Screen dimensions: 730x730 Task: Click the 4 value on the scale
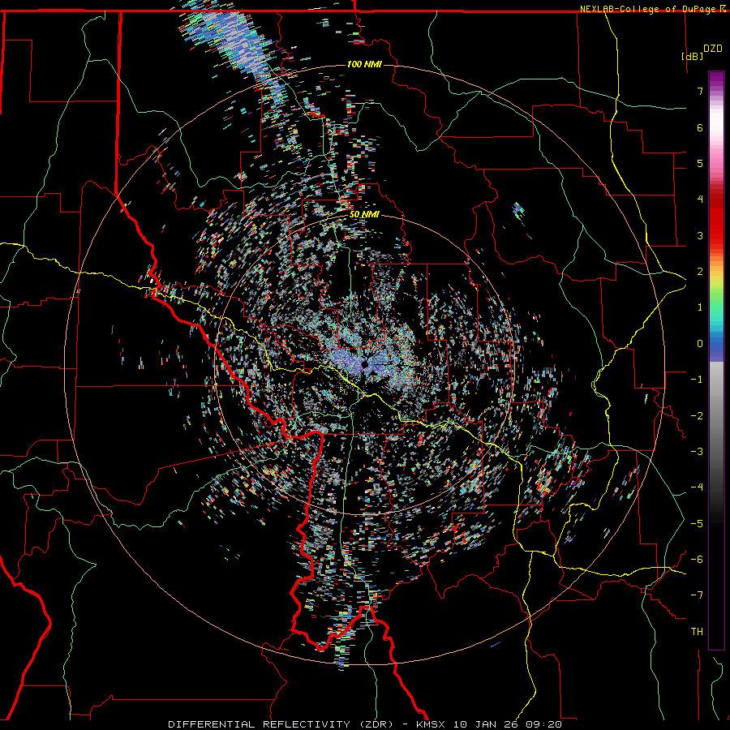click(x=700, y=200)
